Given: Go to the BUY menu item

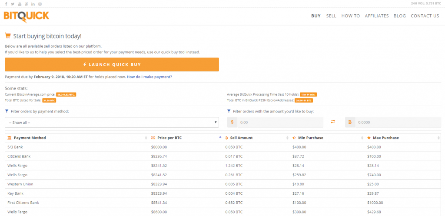Looking at the screenshot, I should point(316,16).
